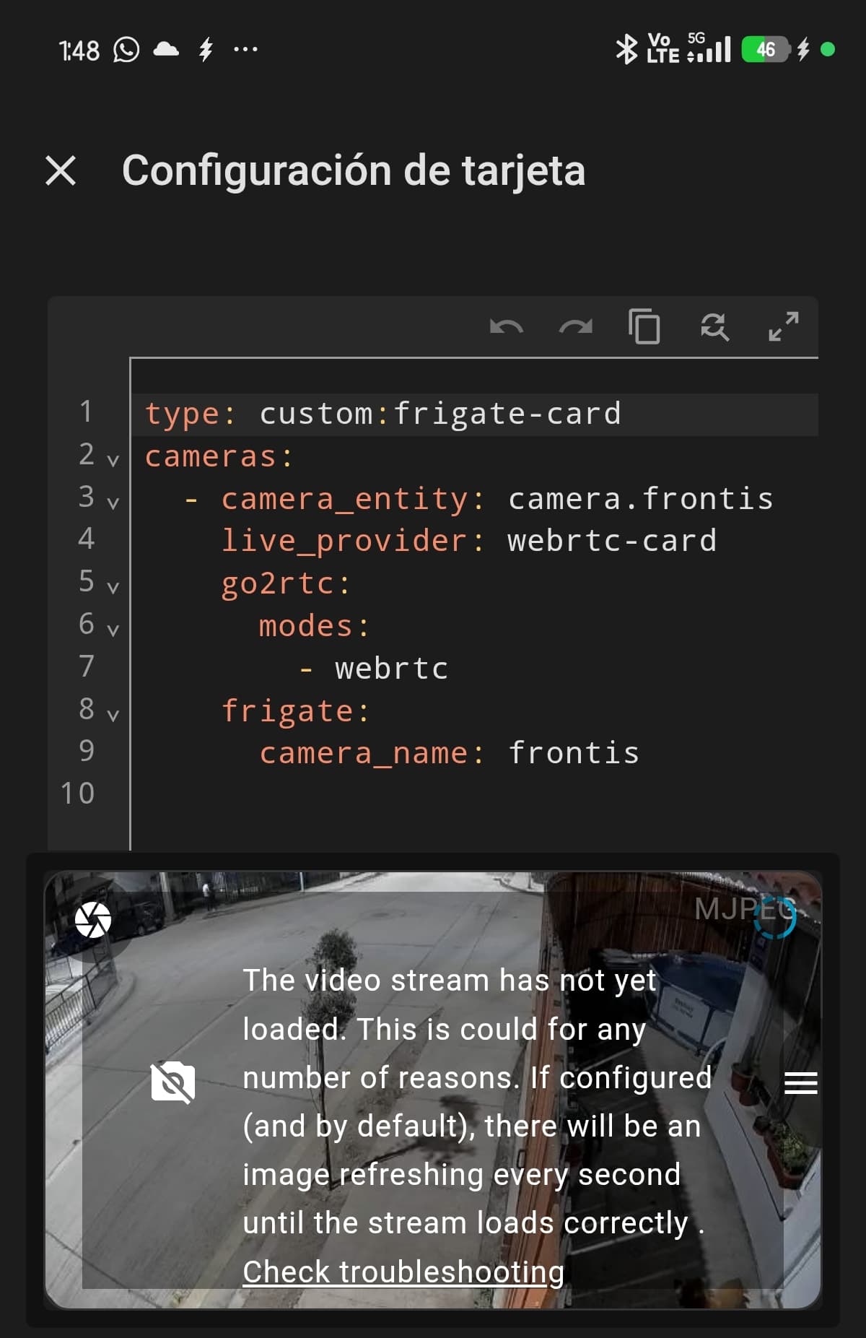Screen dimensions: 866x1338
Task: Click the WhatsApp notification icon in status bar
Action: click(x=126, y=50)
